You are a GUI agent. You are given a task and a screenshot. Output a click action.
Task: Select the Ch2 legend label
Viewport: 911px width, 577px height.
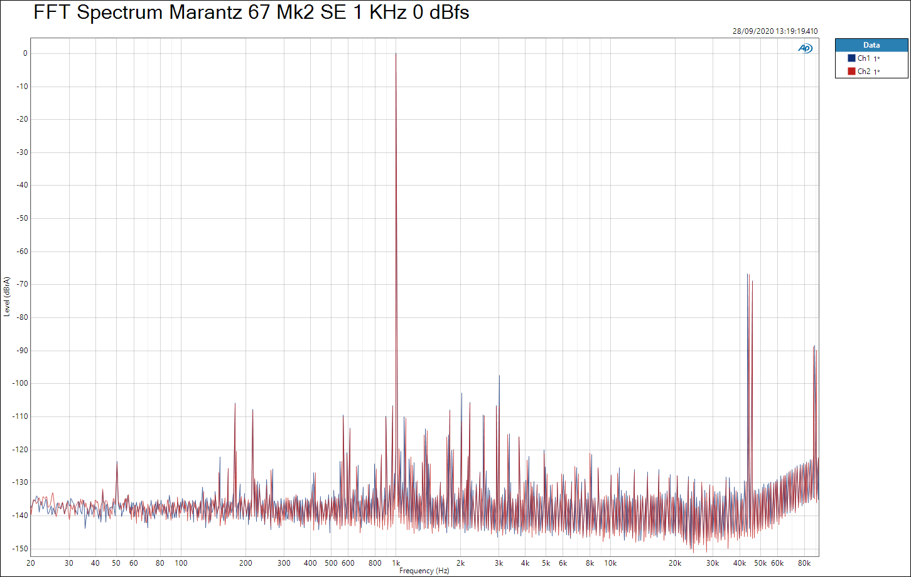[864, 71]
